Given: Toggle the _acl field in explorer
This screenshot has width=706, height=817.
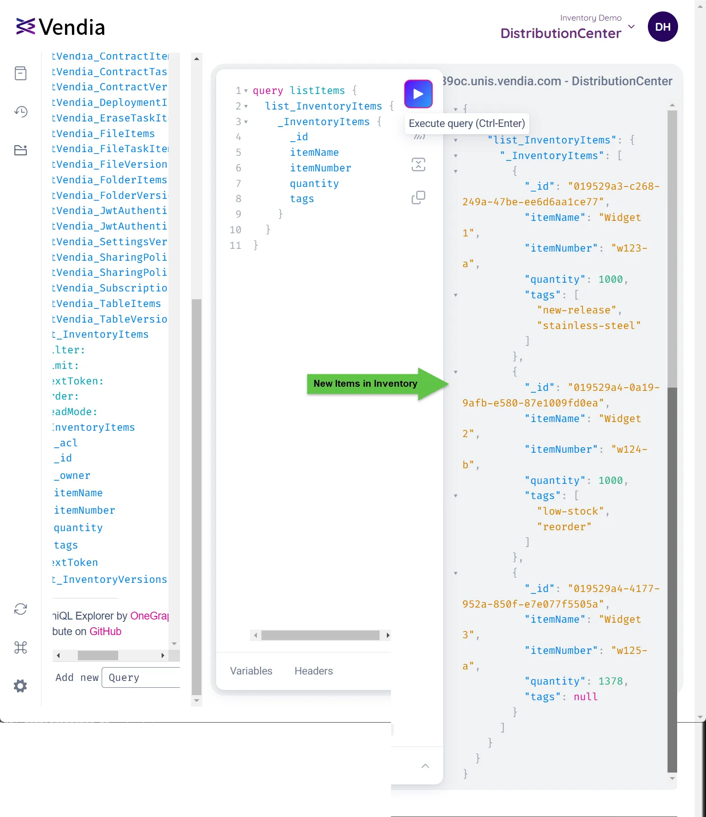Looking at the screenshot, I should 66,443.
